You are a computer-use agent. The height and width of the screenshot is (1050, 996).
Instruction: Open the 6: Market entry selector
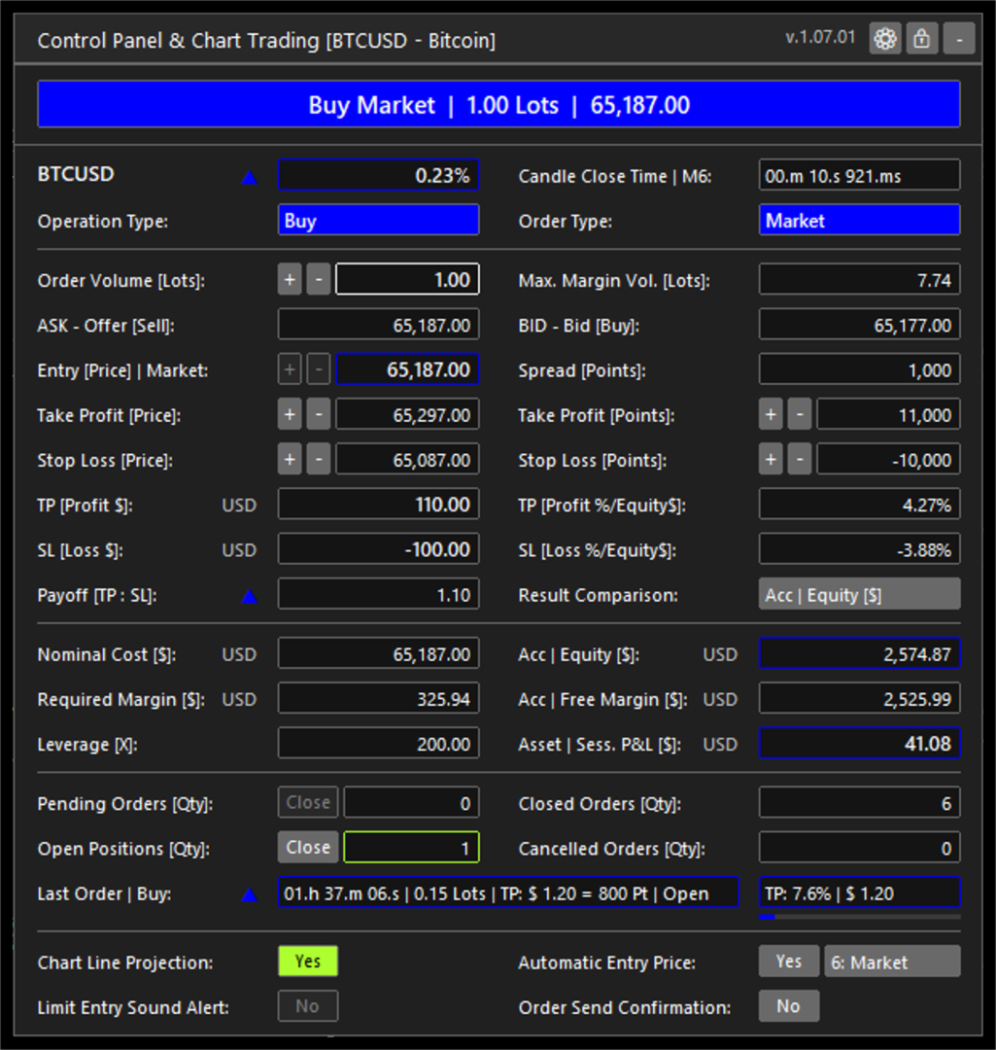[x=892, y=961]
